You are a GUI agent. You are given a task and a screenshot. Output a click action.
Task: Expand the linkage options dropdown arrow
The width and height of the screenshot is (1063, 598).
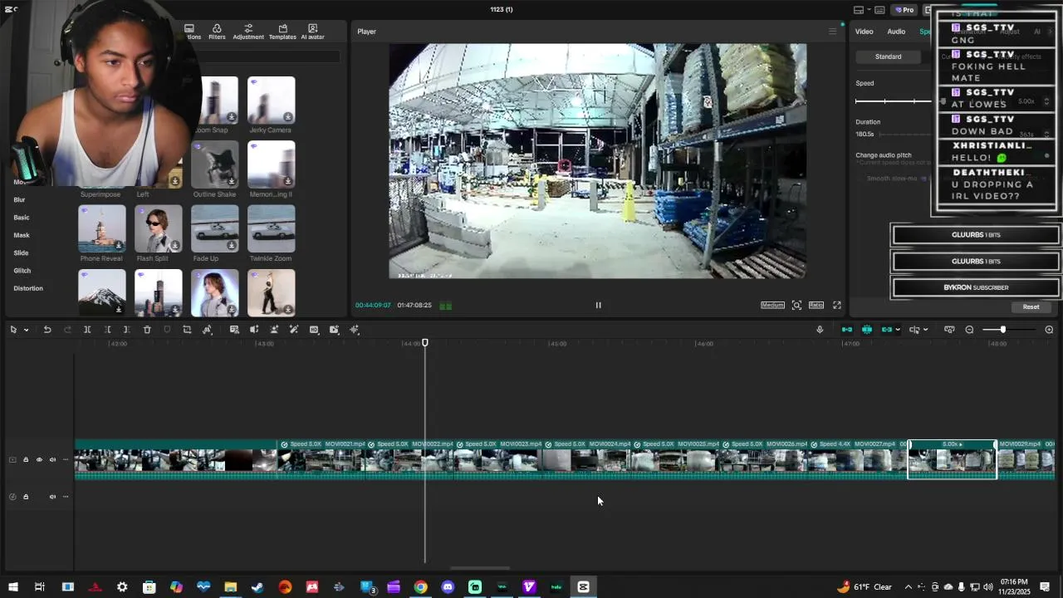(898, 330)
